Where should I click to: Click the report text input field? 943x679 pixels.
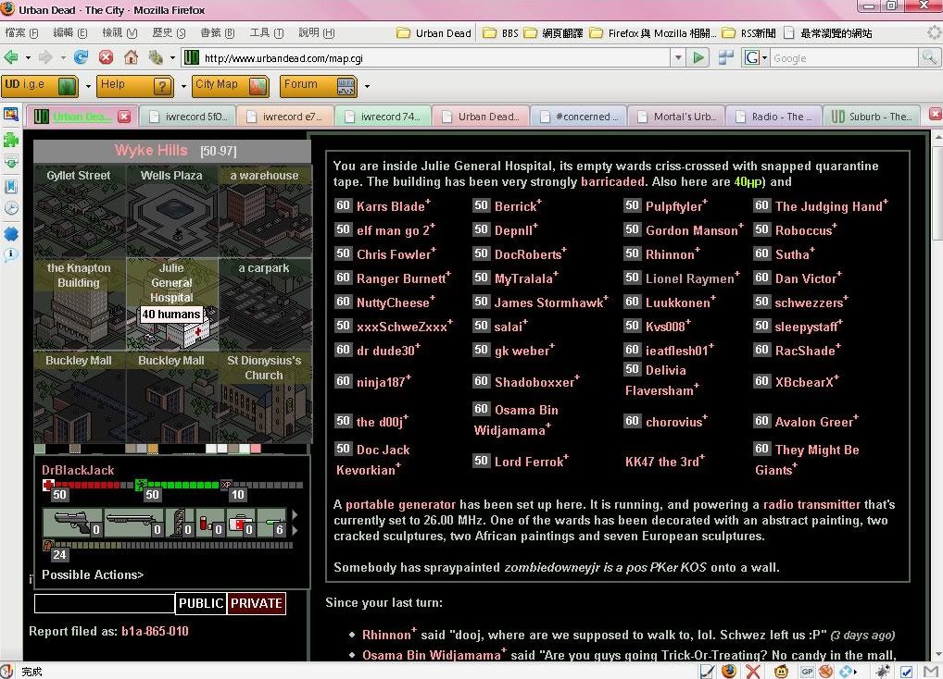pyautogui.click(x=105, y=604)
